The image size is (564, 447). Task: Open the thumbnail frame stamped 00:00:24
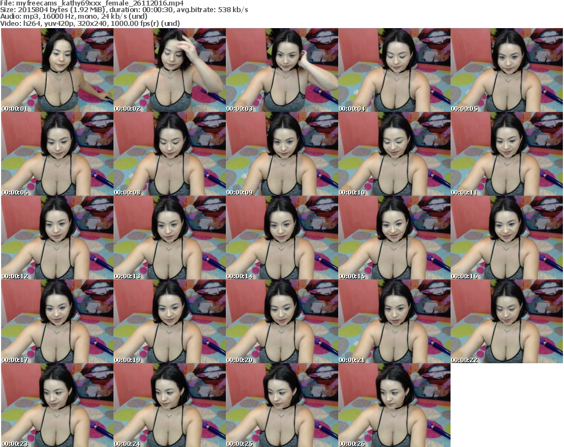170,405
